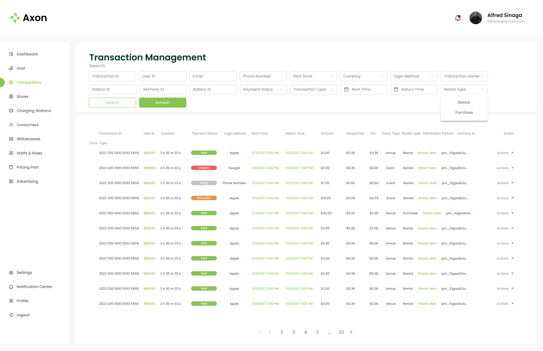Click the green Refresh button
This screenshot has height=351, width=543.
[x=163, y=102]
